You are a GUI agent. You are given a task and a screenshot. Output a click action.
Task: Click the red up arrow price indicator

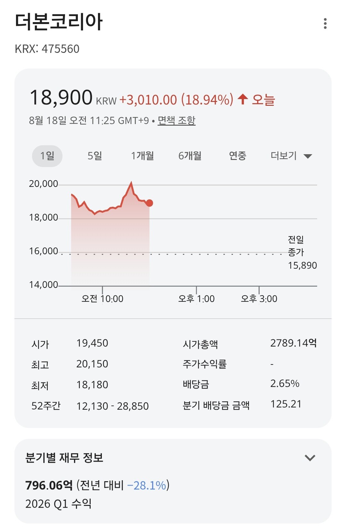point(243,99)
